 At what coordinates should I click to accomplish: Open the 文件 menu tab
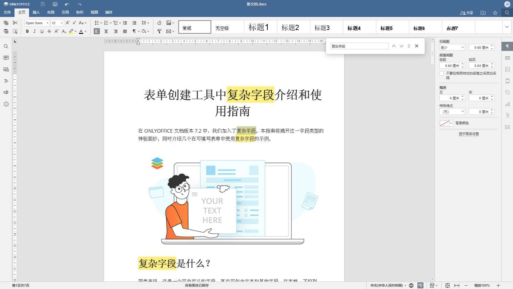tap(7, 12)
